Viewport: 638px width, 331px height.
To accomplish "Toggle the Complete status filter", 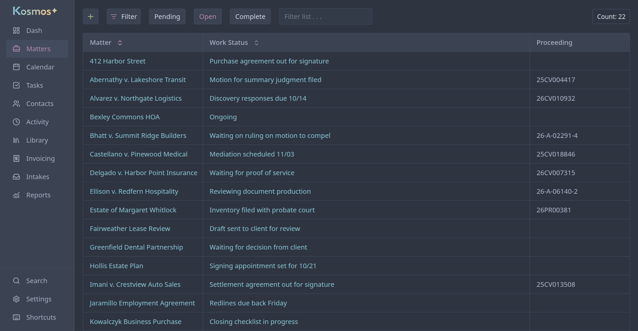I will (250, 17).
